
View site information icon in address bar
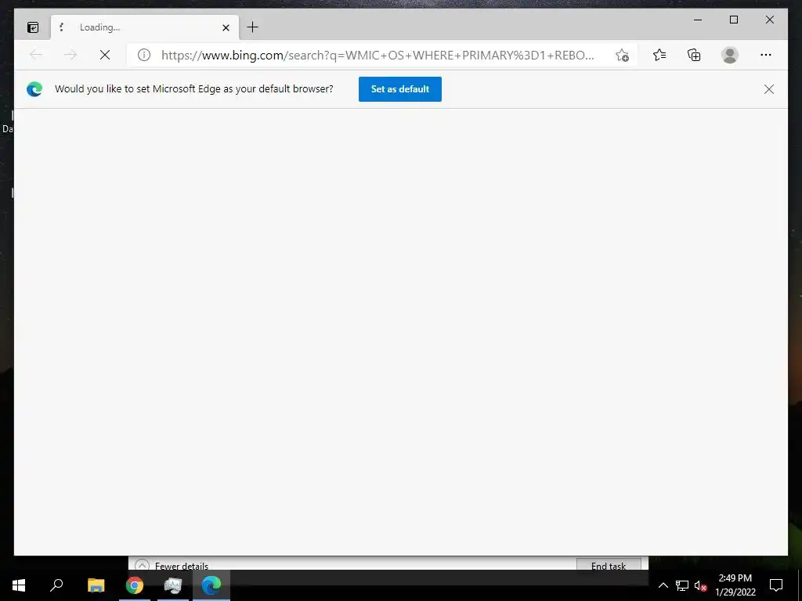[x=144, y=55]
